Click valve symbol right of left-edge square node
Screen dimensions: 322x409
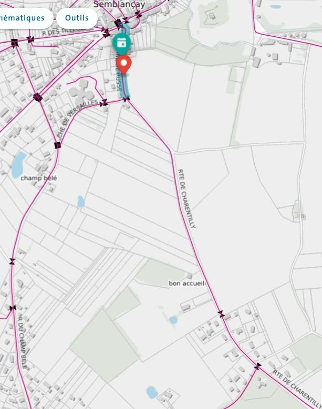[30, 39]
